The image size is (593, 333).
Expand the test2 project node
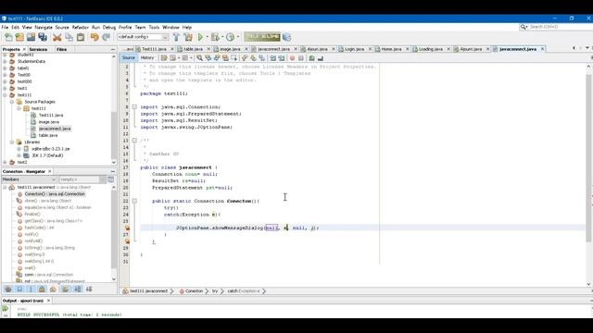coord(5,163)
